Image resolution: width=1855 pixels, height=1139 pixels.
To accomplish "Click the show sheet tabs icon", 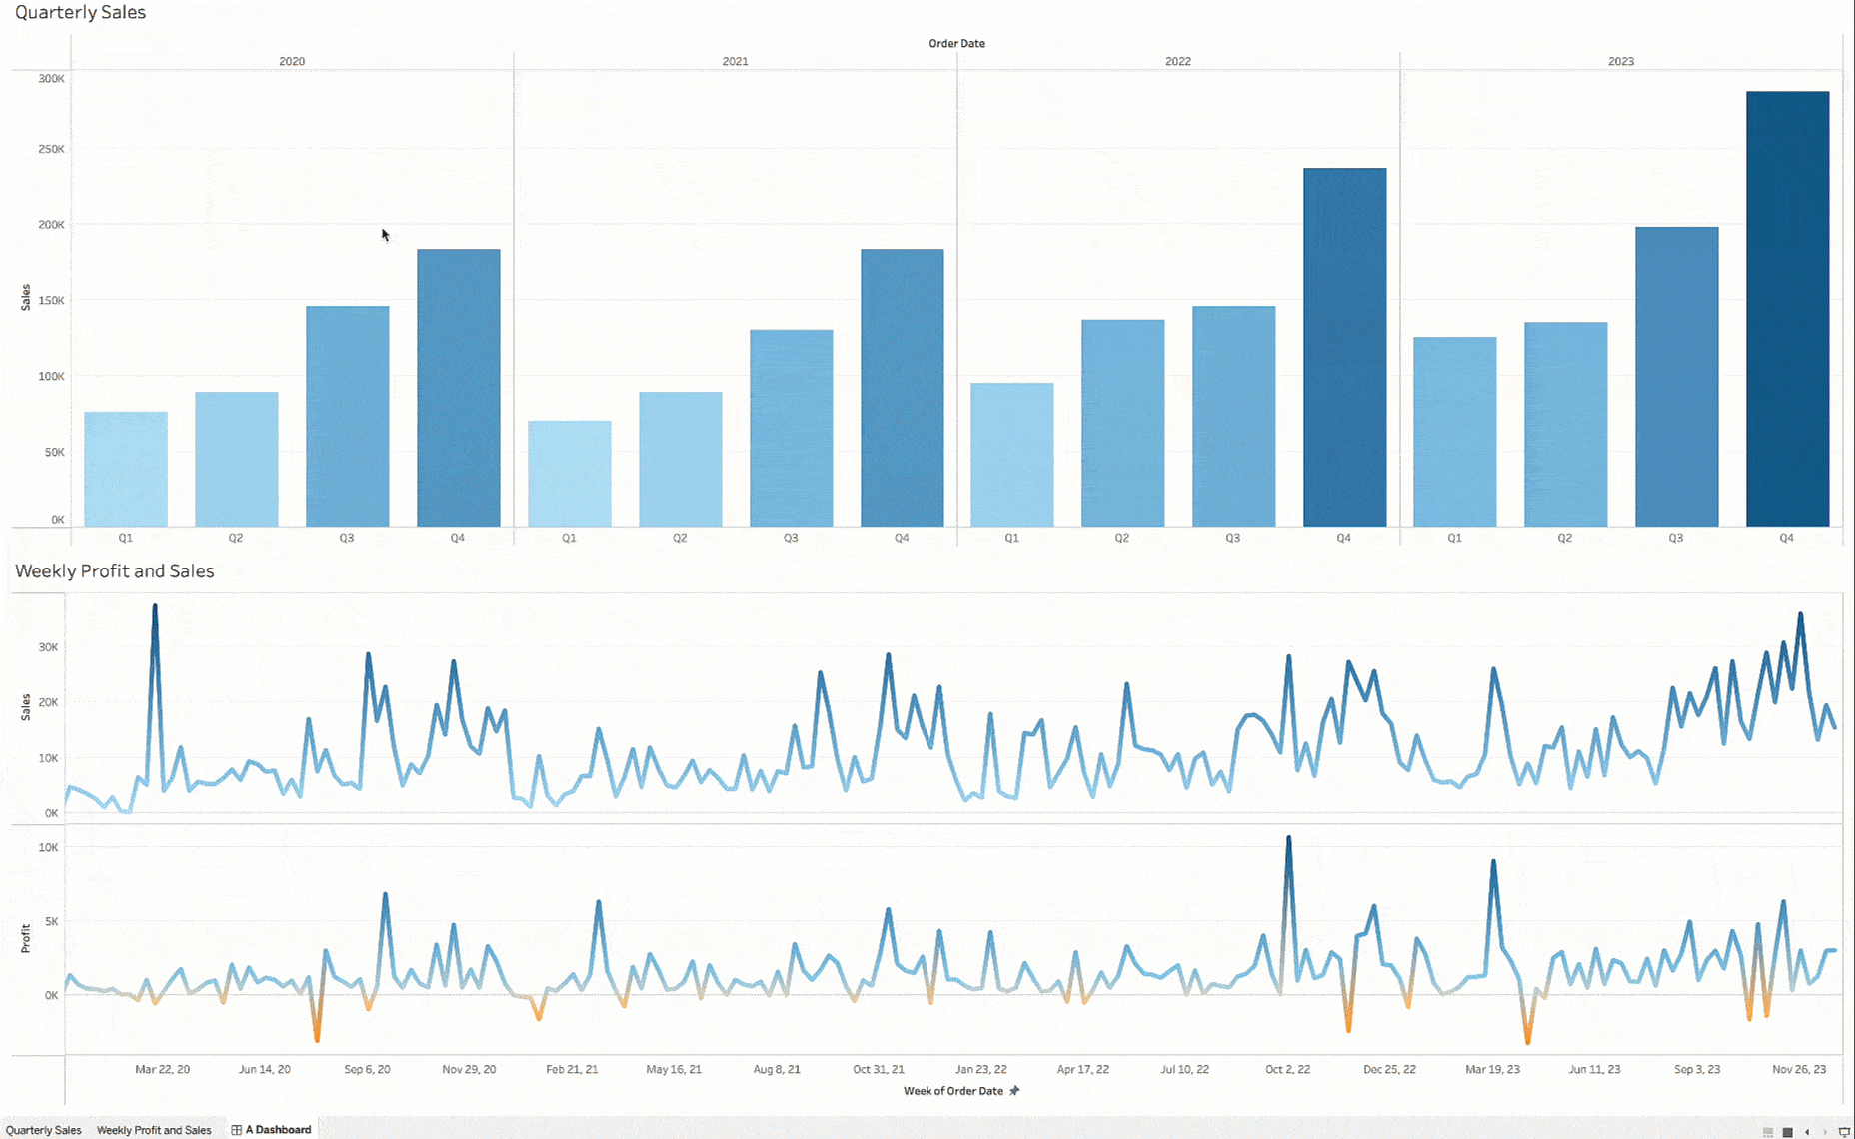I will click(x=1787, y=1131).
